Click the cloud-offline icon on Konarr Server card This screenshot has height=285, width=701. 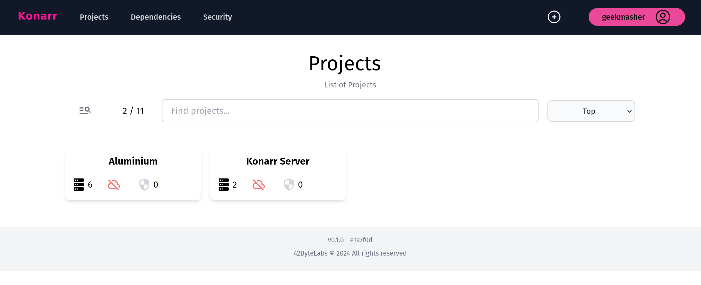(259, 185)
